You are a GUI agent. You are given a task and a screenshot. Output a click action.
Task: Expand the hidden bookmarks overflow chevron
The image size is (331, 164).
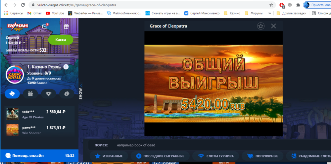[269, 13]
